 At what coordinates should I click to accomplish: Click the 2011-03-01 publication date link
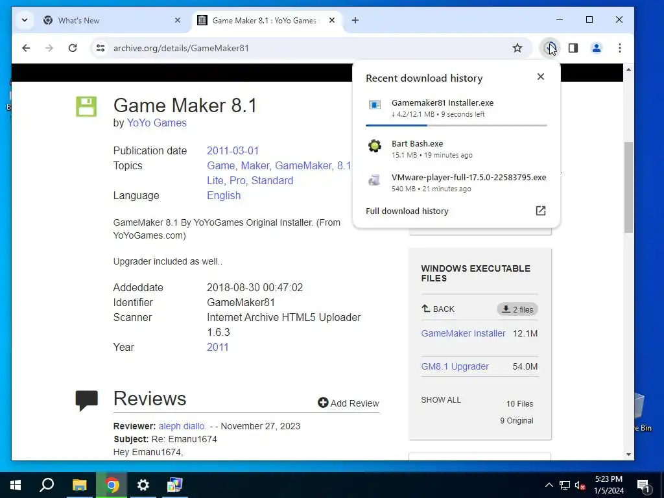coord(233,150)
